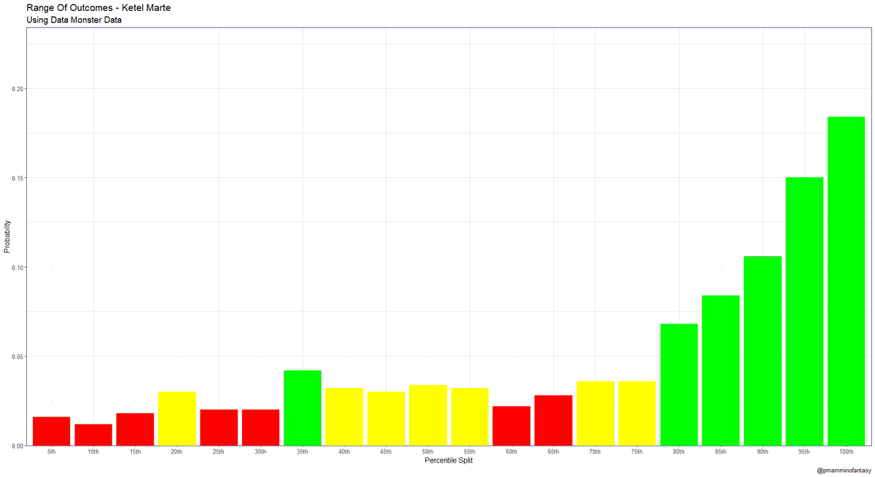Click the red bar above the 60th label
This screenshot has width=875, height=477.
(512, 426)
